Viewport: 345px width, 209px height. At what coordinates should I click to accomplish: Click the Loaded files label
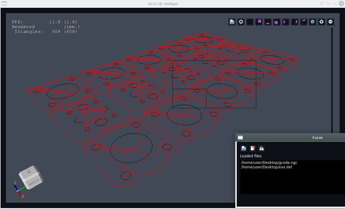point(251,156)
